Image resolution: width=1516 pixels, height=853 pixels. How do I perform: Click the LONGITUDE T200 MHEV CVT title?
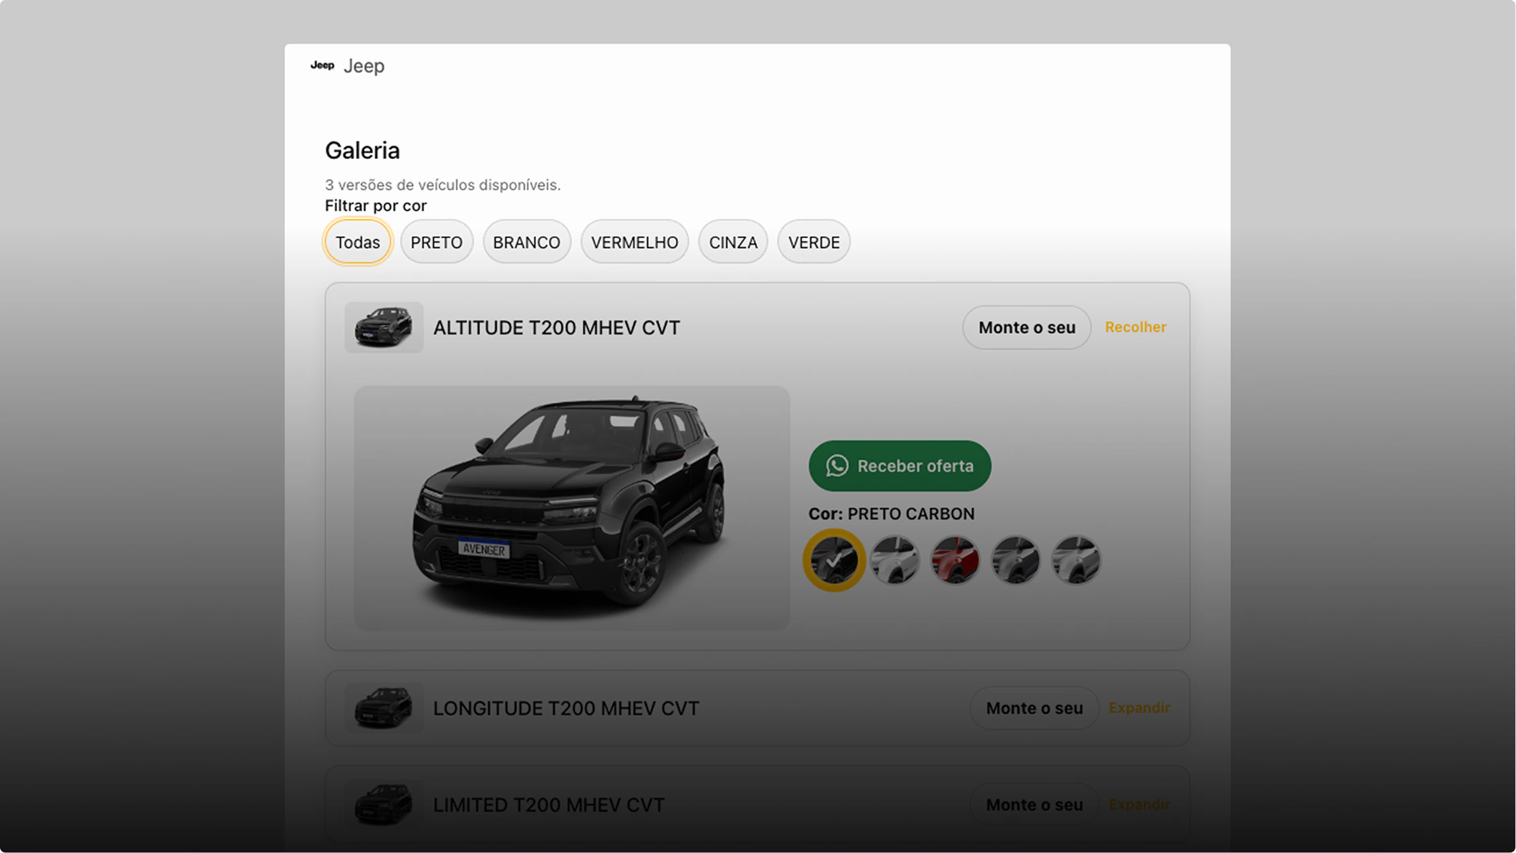[x=566, y=709]
